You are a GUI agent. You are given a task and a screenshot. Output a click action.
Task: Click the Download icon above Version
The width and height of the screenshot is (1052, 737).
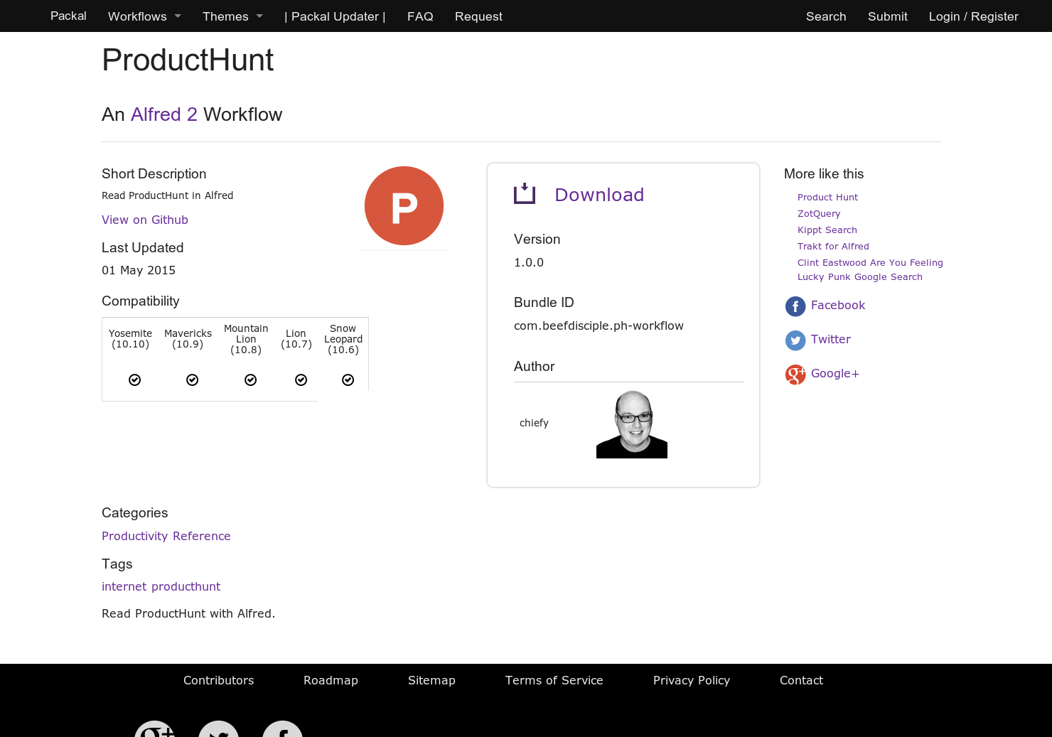525,193
